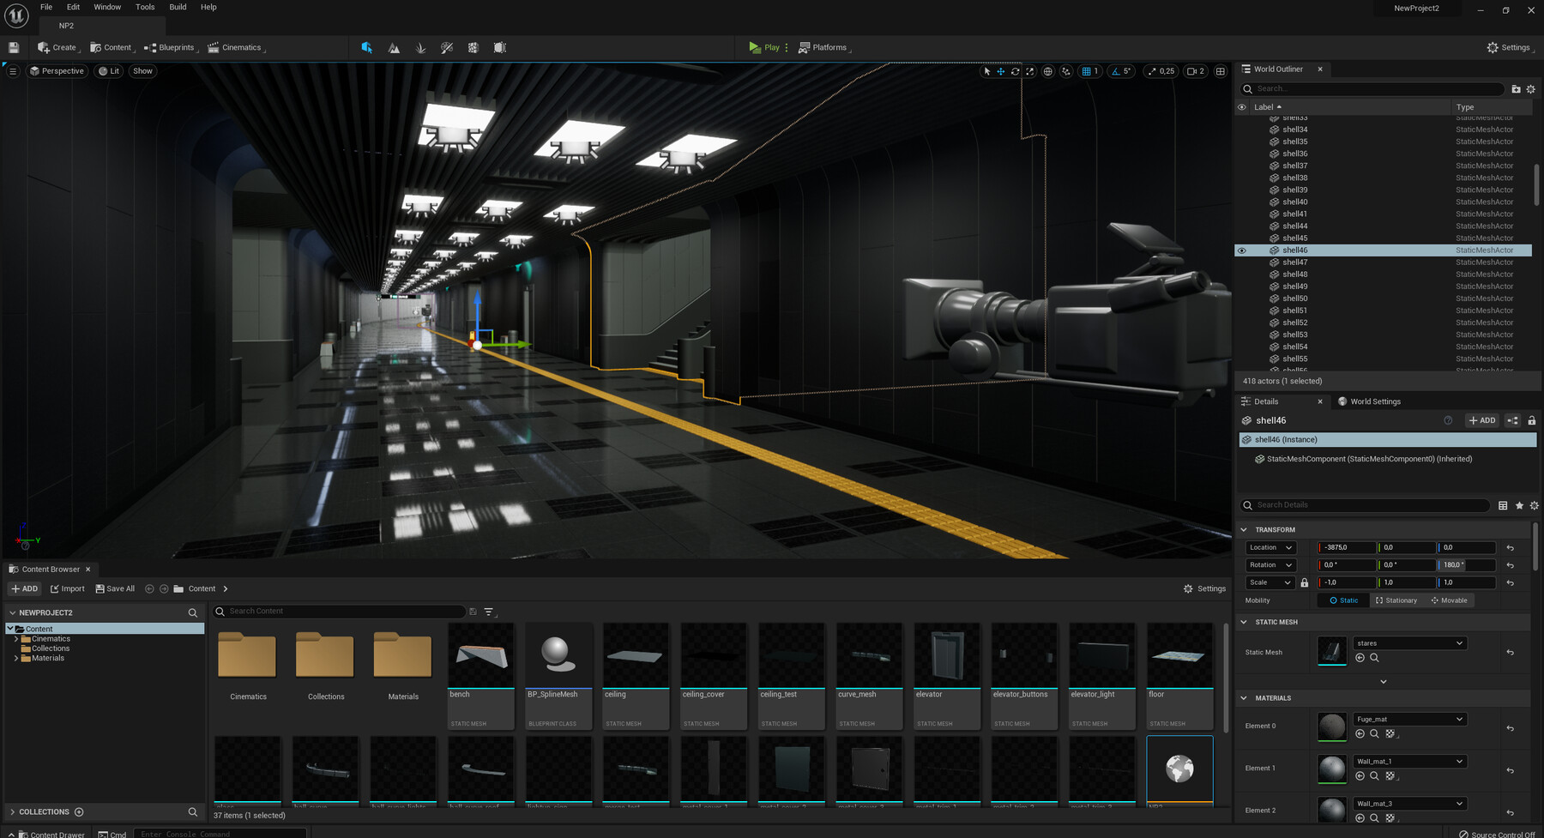
Task: Select the Move tool in the viewport
Action: point(1000,71)
